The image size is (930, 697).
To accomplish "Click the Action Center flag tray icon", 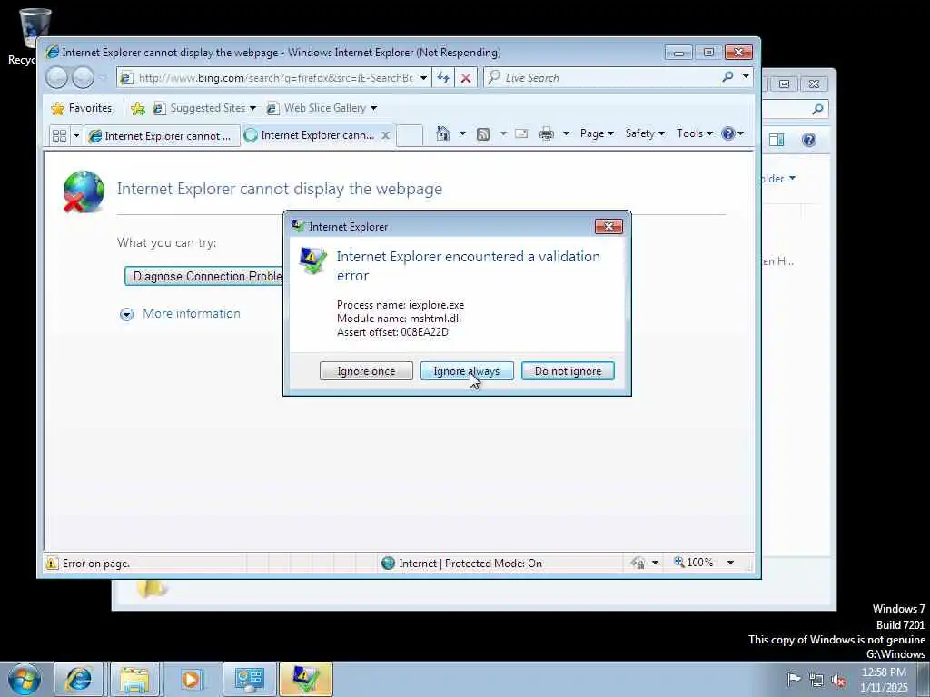I will (x=793, y=679).
